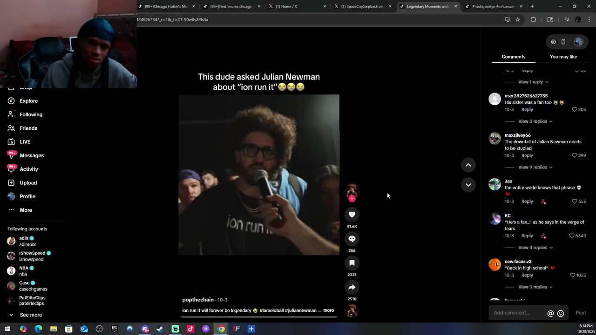The width and height of the screenshot is (596, 335).
Task: Open the Following feed
Action: [x=31, y=114]
